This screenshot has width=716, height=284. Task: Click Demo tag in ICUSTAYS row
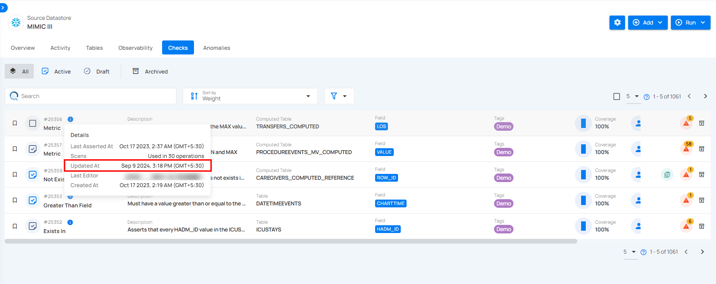pyautogui.click(x=504, y=229)
